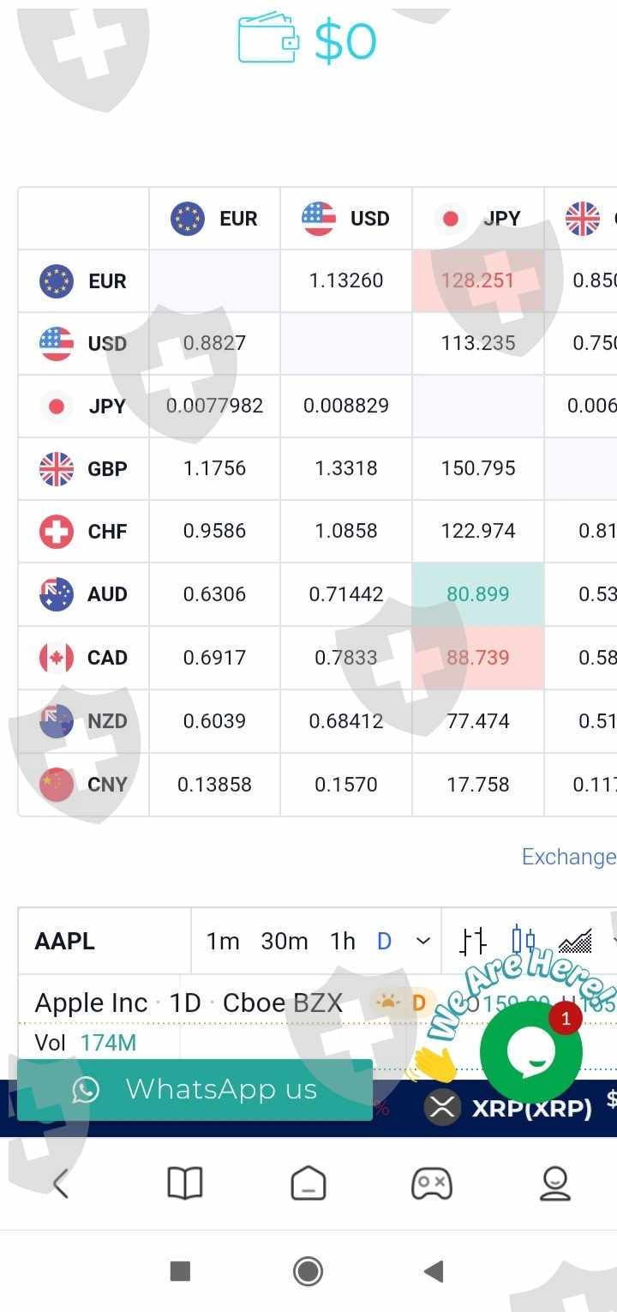Expand the chart interval dropdown arrow

click(422, 941)
